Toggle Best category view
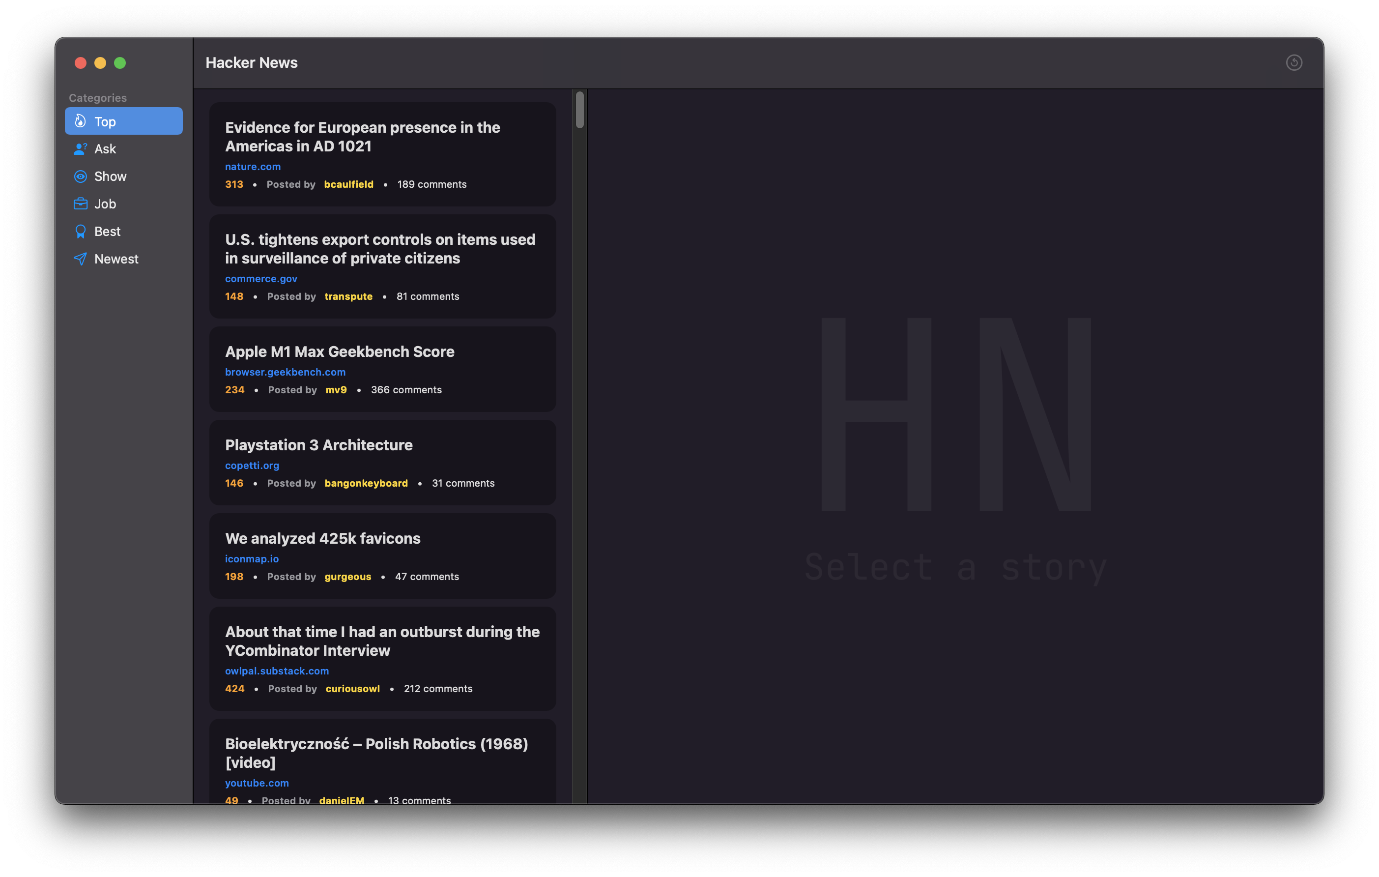Screen dimensions: 1379x877 click(107, 231)
